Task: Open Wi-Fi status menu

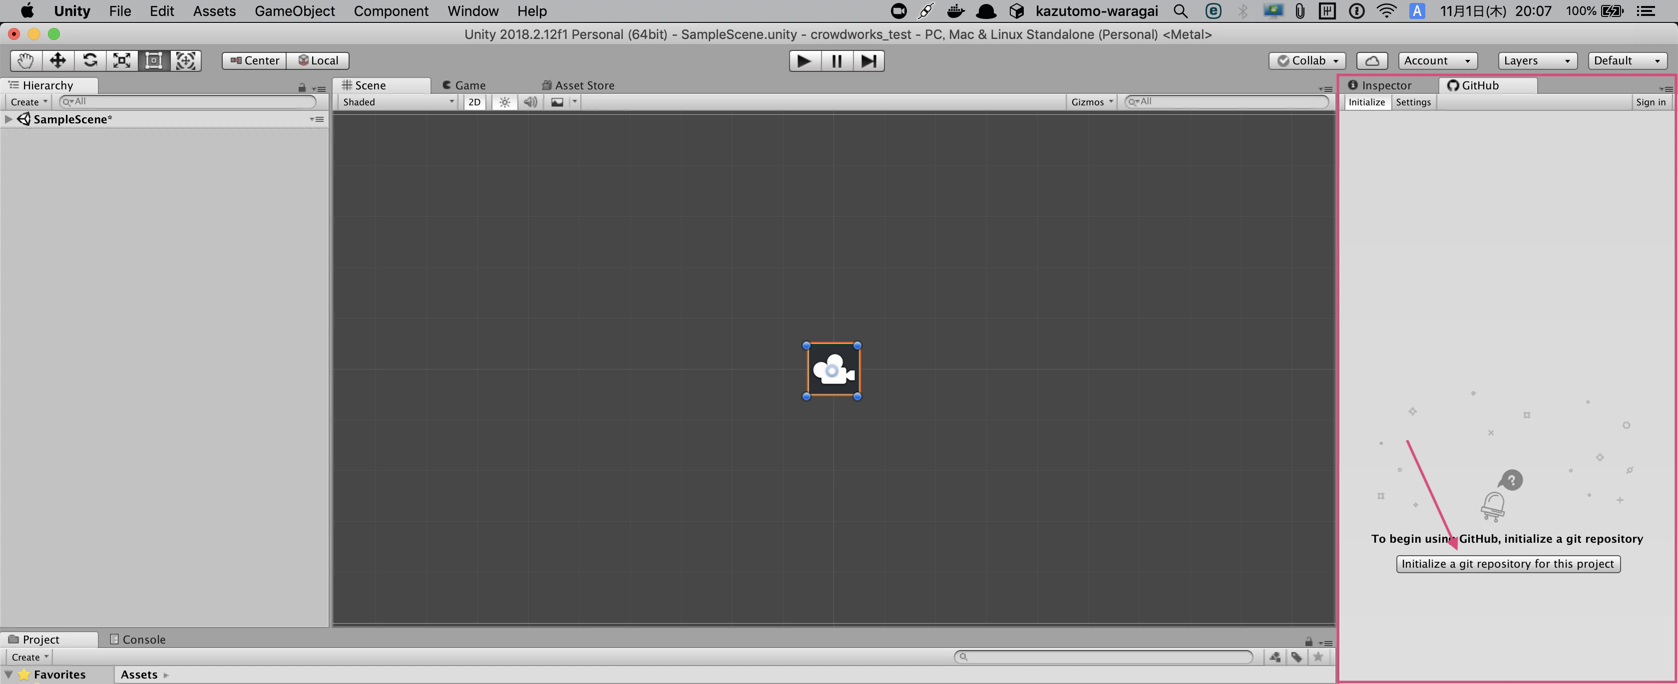Action: pos(1387,11)
